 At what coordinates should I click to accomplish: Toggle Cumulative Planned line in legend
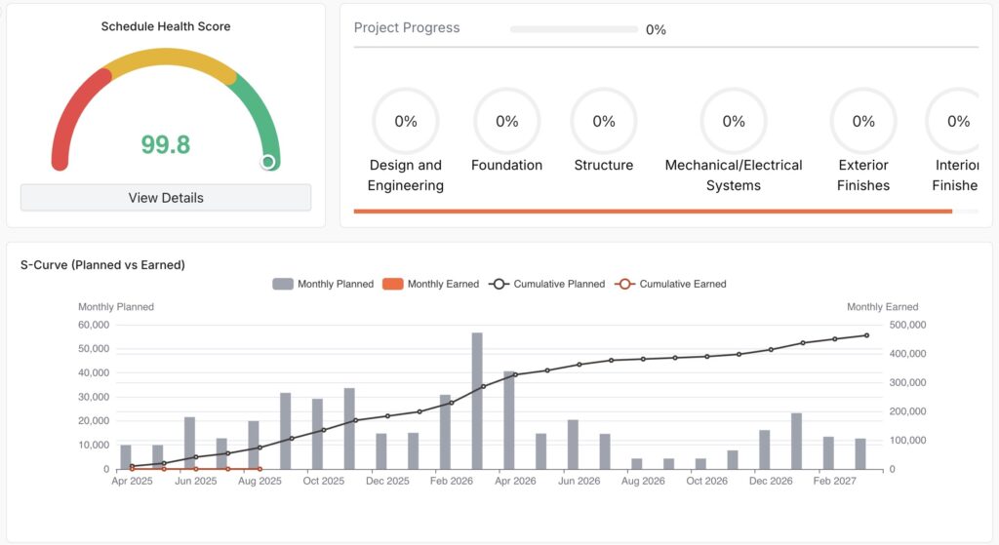click(x=546, y=284)
